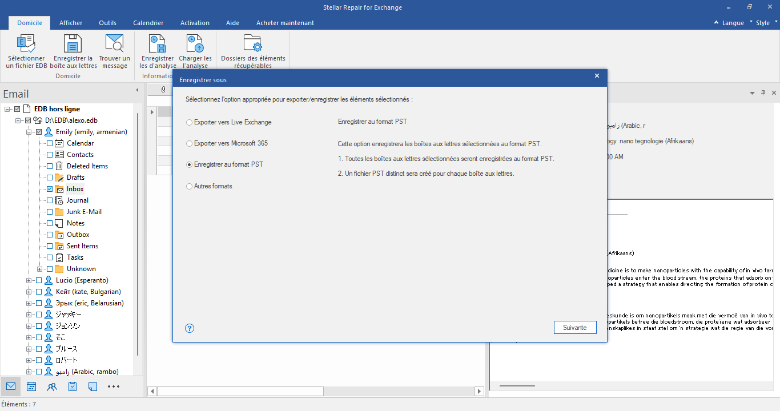Open the Acheter maintenant tab
780x411 pixels.
[x=285, y=23]
